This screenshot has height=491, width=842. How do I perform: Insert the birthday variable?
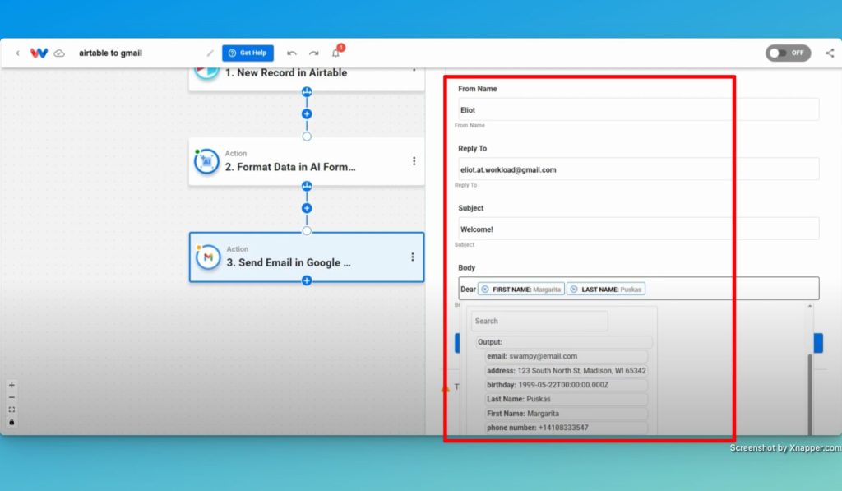pyautogui.click(x=566, y=385)
